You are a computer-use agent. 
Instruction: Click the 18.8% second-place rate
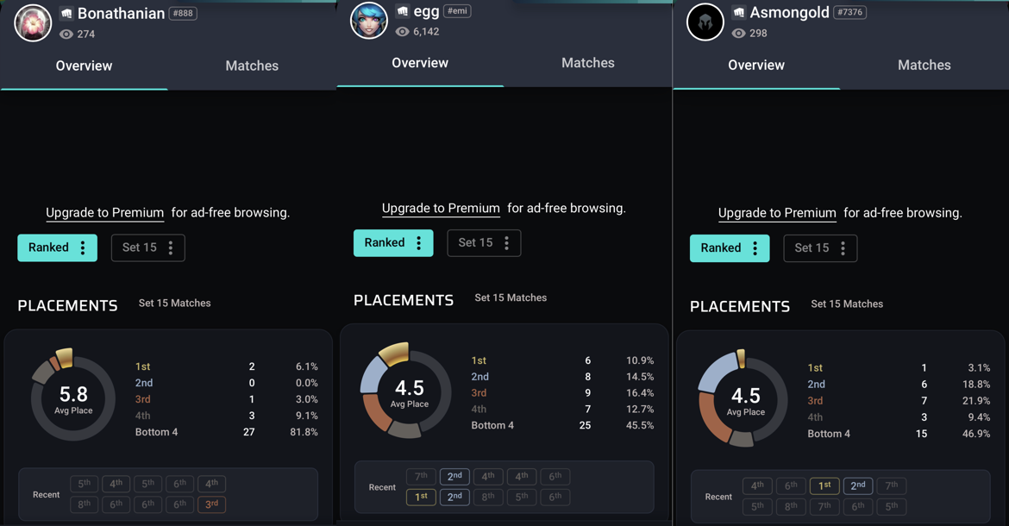click(x=976, y=384)
